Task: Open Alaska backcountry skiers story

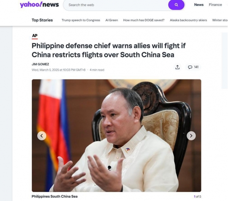Action: (188, 20)
